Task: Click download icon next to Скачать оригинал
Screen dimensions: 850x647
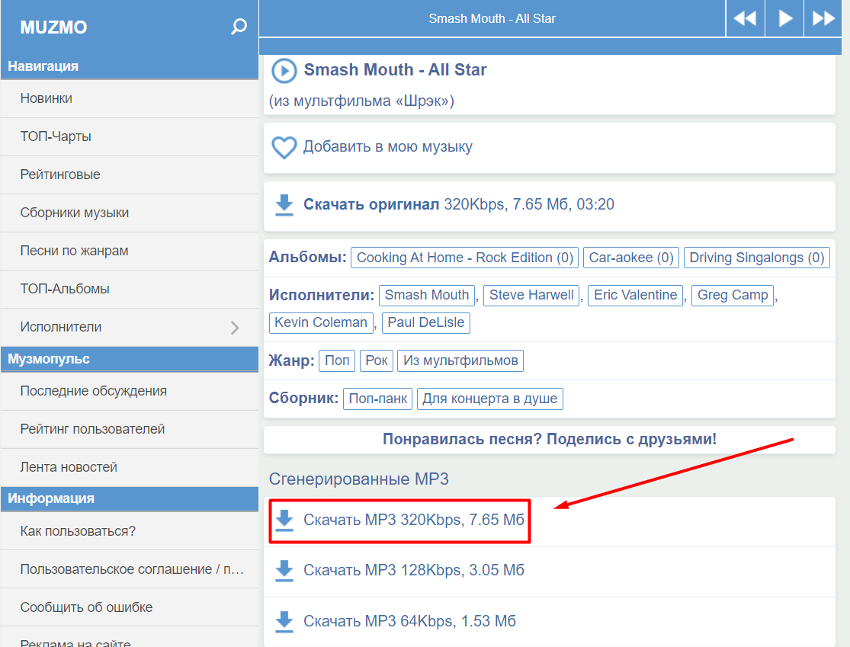Action: pyautogui.click(x=284, y=204)
